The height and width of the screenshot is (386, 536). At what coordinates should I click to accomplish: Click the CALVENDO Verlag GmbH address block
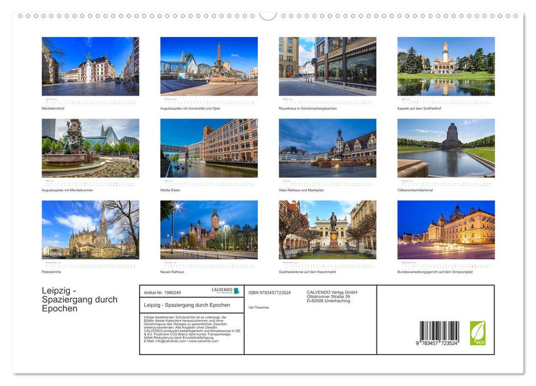click(331, 296)
